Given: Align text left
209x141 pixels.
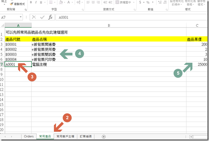Looking at the screenshot, I should 88,2.
